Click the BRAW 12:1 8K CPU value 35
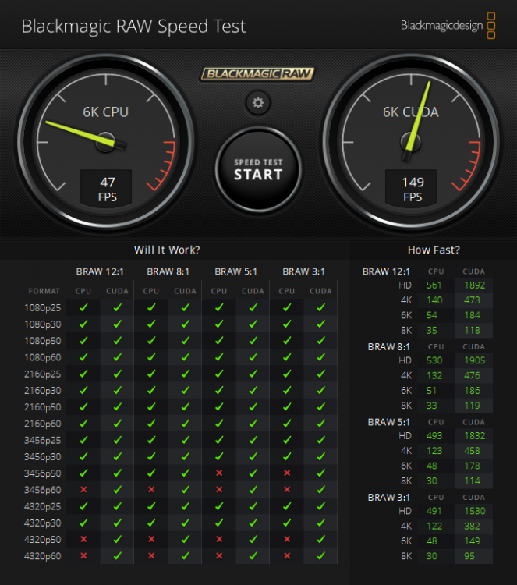Screen dimensions: 517x585 click(431, 331)
